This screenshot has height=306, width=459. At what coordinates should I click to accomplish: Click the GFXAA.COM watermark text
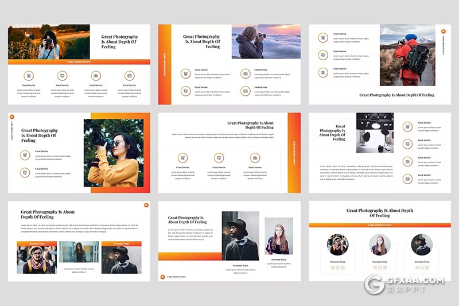419,281
